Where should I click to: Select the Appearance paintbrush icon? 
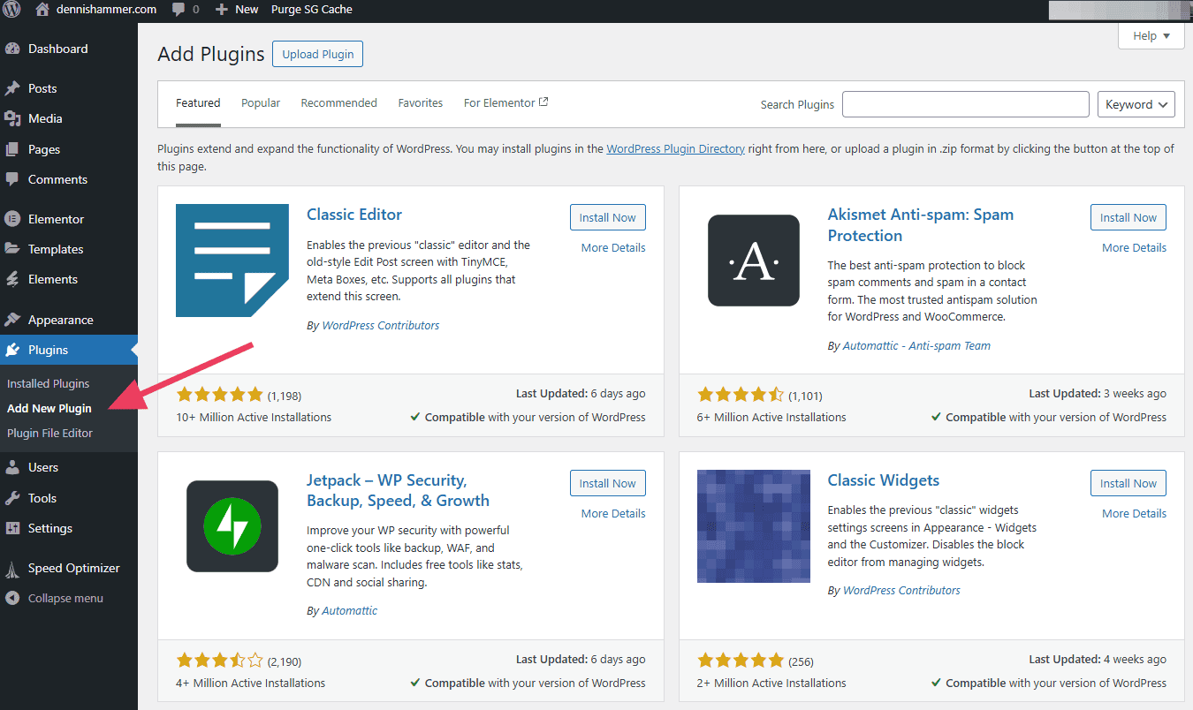coord(12,320)
